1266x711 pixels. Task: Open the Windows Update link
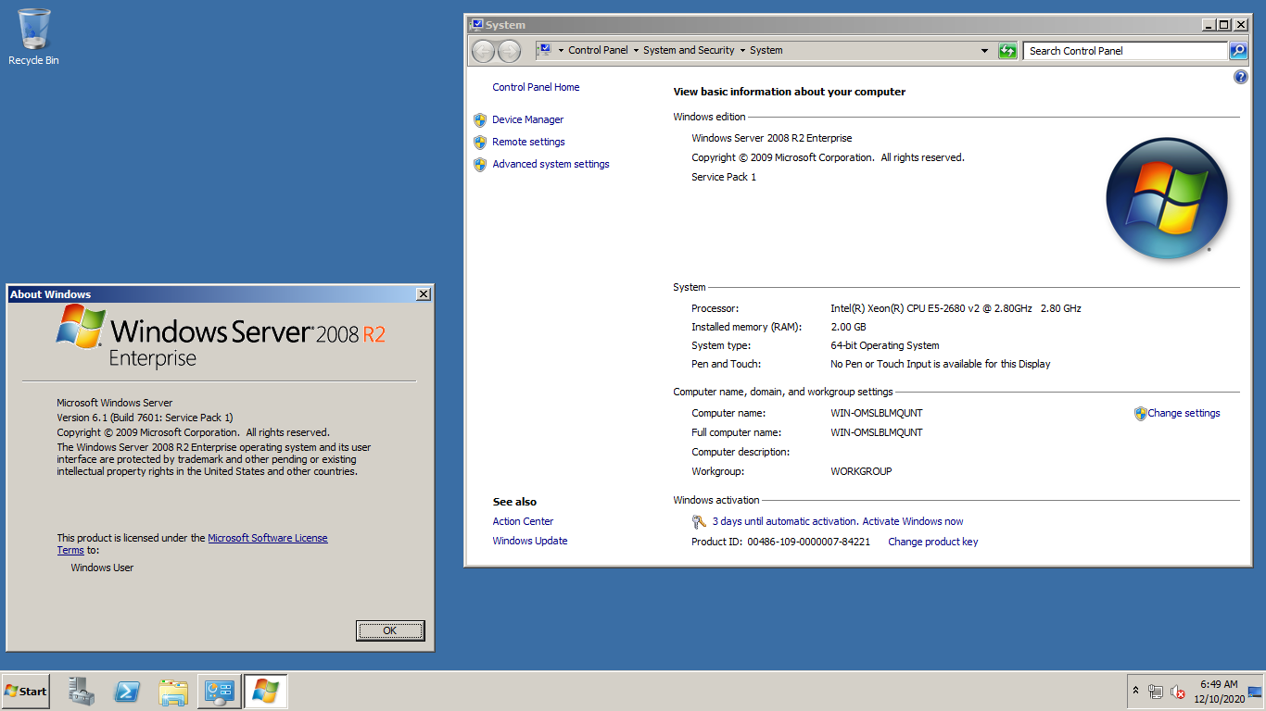click(x=530, y=542)
